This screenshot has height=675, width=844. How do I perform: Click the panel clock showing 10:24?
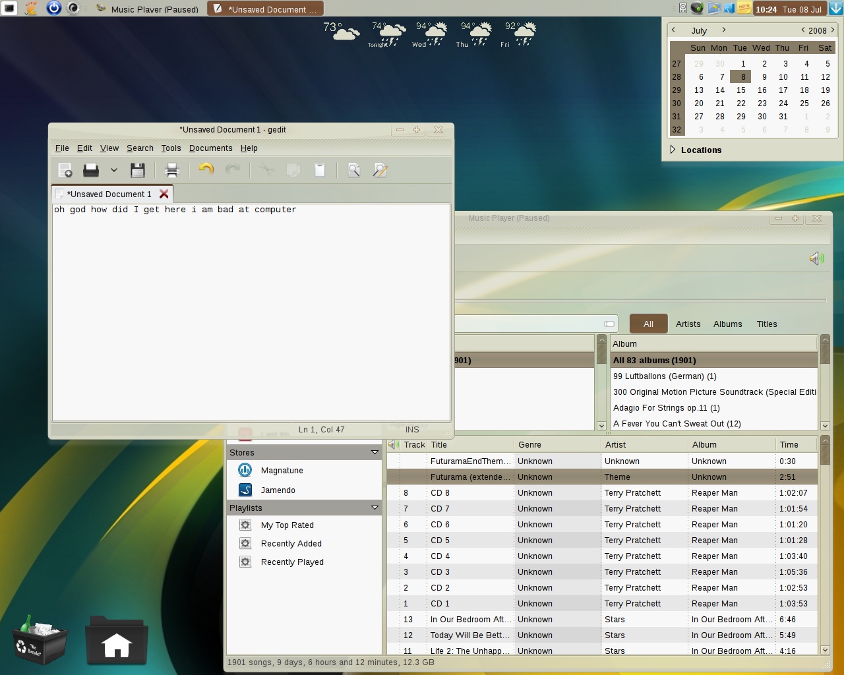click(789, 9)
